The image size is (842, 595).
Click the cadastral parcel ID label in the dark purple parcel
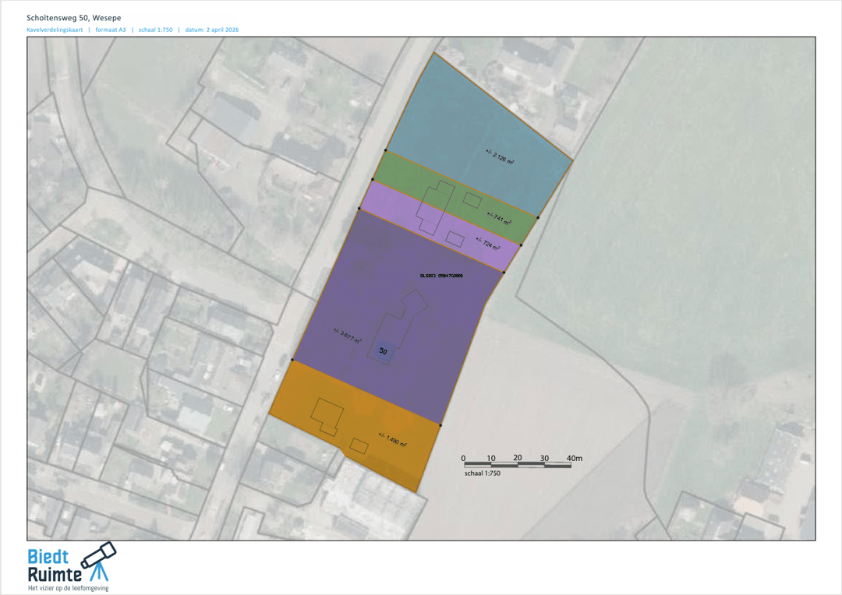441,276
